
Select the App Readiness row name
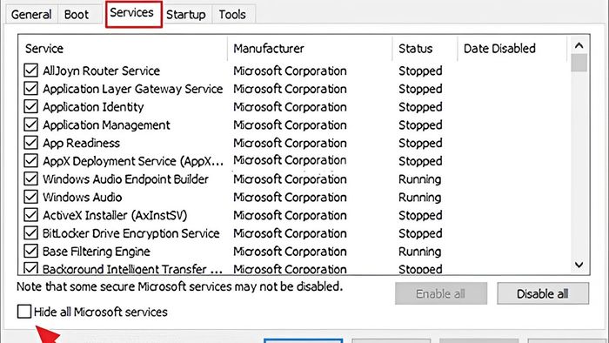click(x=81, y=143)
